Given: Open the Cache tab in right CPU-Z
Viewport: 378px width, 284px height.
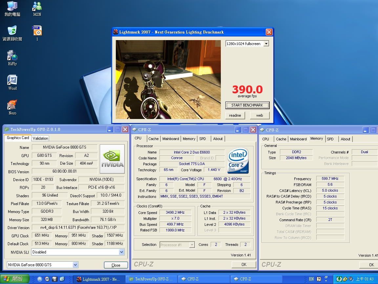Looking at the screenshot, I should (x=281, y=139).
